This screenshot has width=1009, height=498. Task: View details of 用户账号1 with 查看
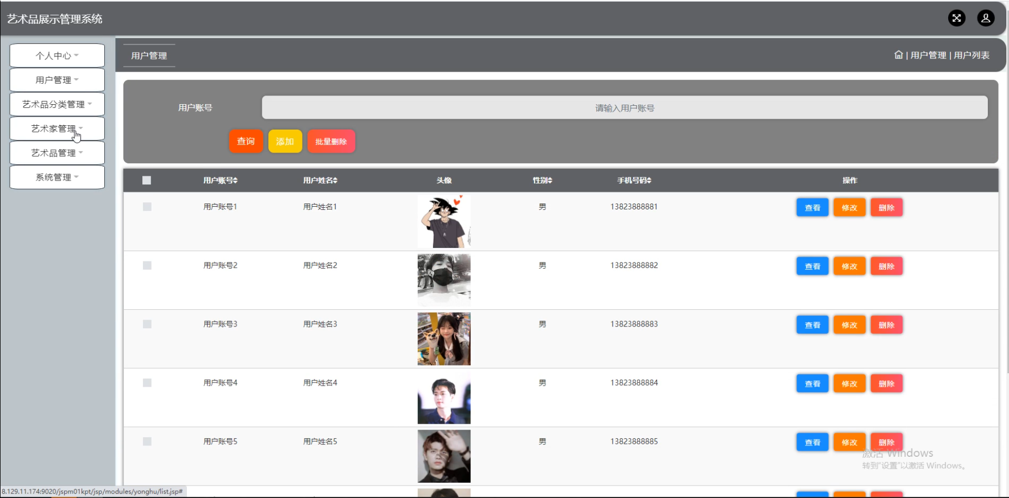[812, 207]
